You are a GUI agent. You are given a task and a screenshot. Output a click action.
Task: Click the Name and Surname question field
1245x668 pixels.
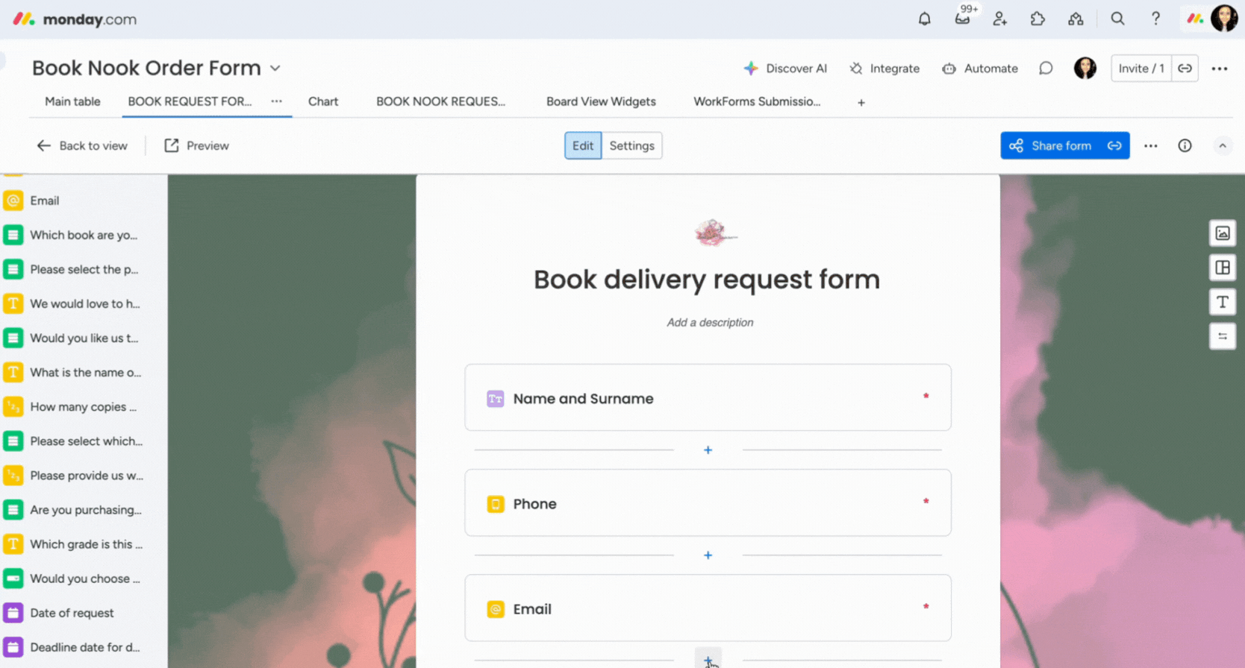[708, 397]
